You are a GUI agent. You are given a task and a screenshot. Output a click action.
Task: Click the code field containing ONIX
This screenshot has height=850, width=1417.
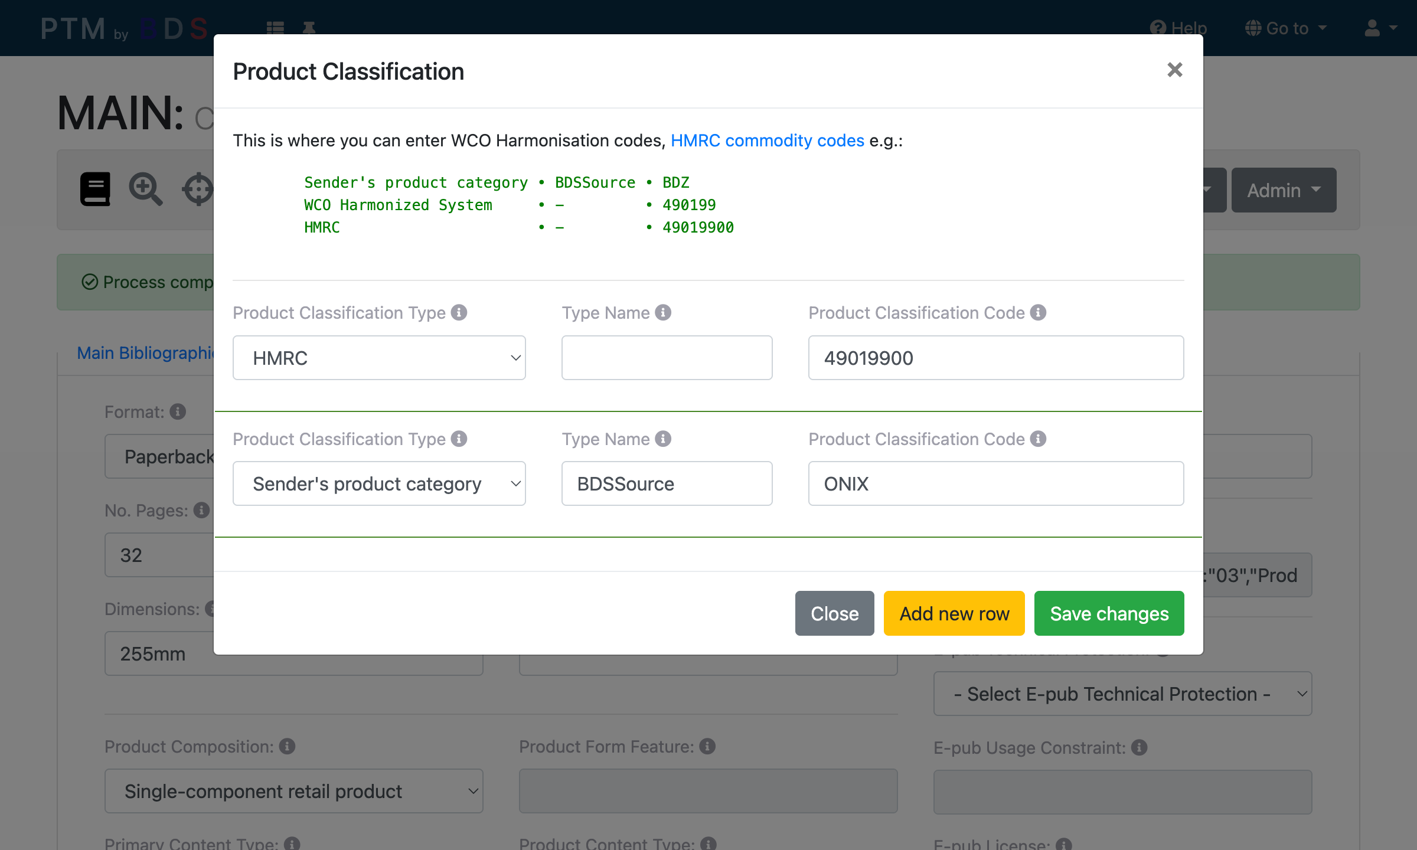pyautogui.click(x=995, y=483)
